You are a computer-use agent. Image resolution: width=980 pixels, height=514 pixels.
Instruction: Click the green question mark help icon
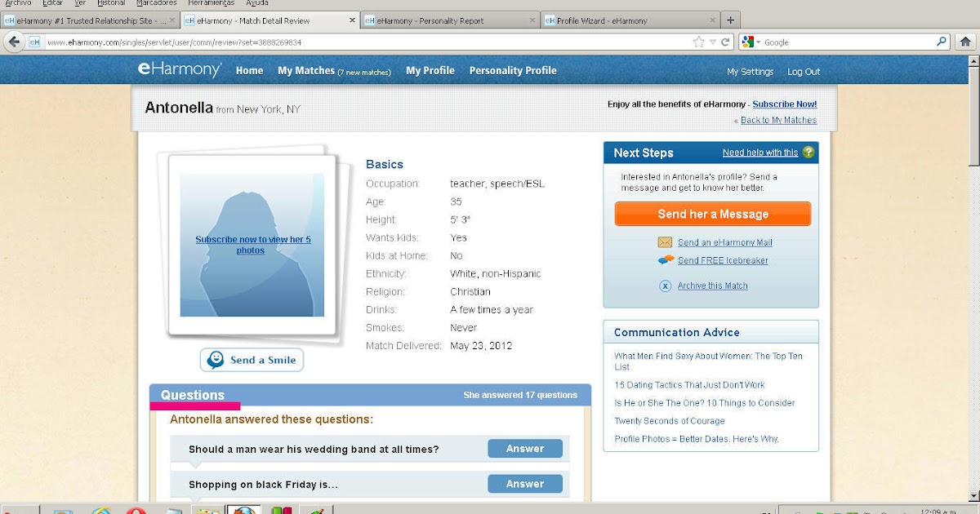tap(808, 153)
